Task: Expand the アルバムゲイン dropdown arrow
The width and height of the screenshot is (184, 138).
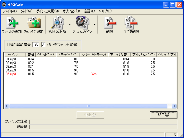Action: 95,25
